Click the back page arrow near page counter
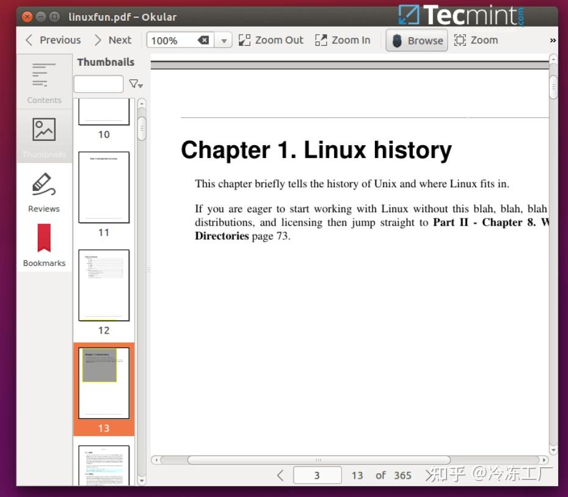The width and height of the screenshot is (568, 497). [x=280, y=475]
